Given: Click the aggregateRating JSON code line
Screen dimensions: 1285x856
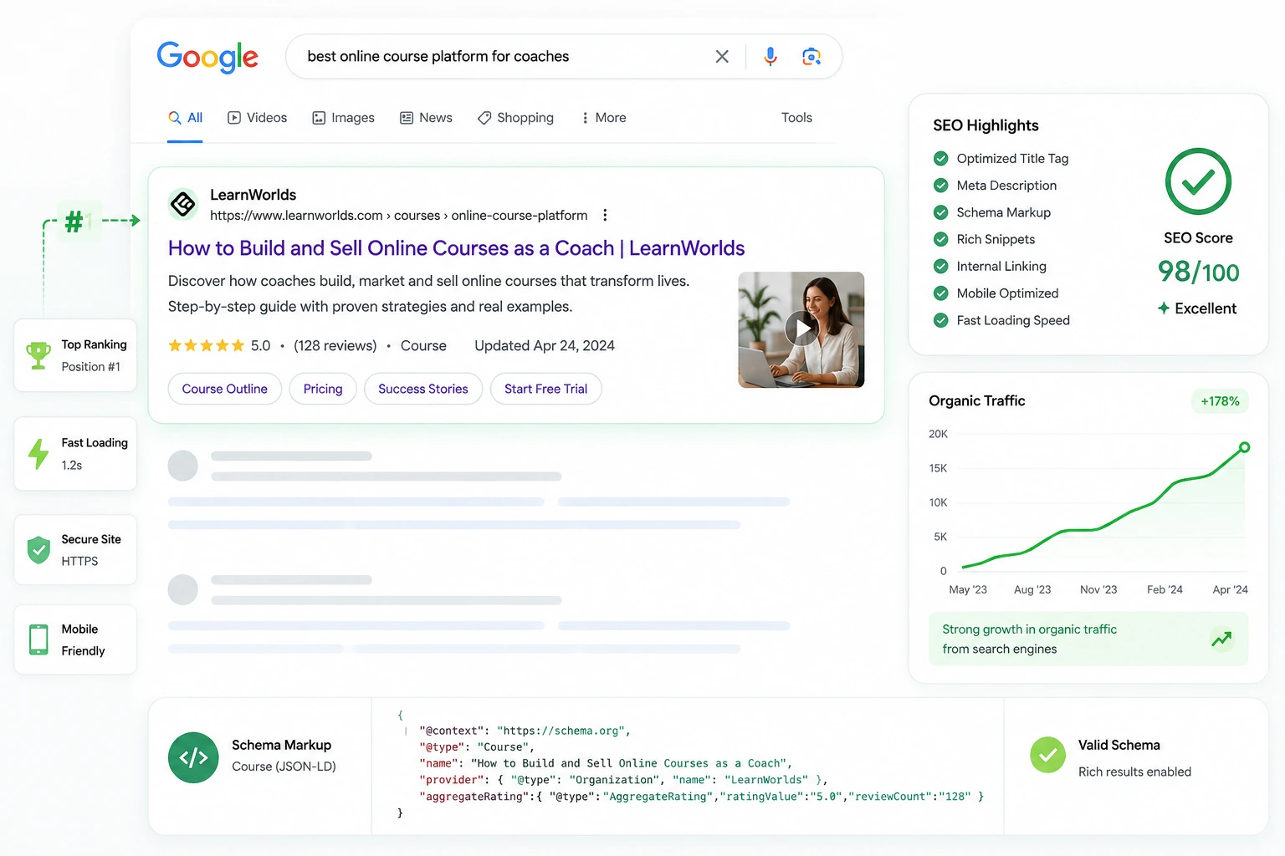Looking at the screenshot, I should click(702, 797).
